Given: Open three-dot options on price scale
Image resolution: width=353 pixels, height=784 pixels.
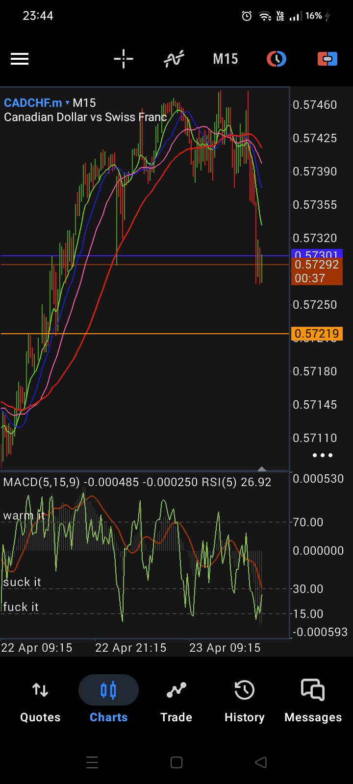Looking at the screenshot, I should 323,455.
